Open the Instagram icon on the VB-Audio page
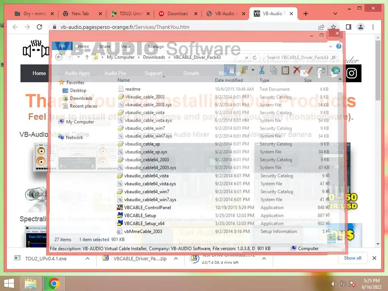This screenshot has width=388, height=291. pyautogui.click(x=351, y=73)
